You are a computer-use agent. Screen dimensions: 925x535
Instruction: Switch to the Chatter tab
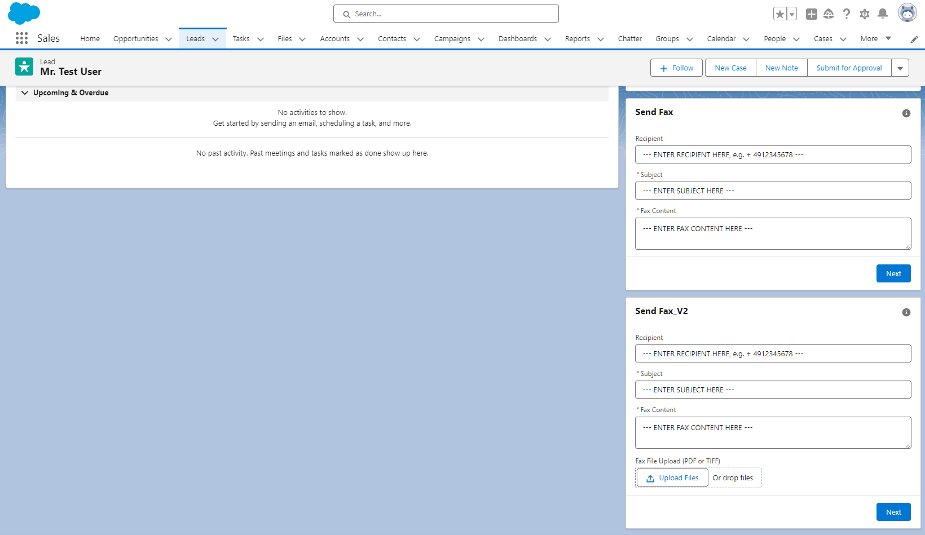[629, 38]
